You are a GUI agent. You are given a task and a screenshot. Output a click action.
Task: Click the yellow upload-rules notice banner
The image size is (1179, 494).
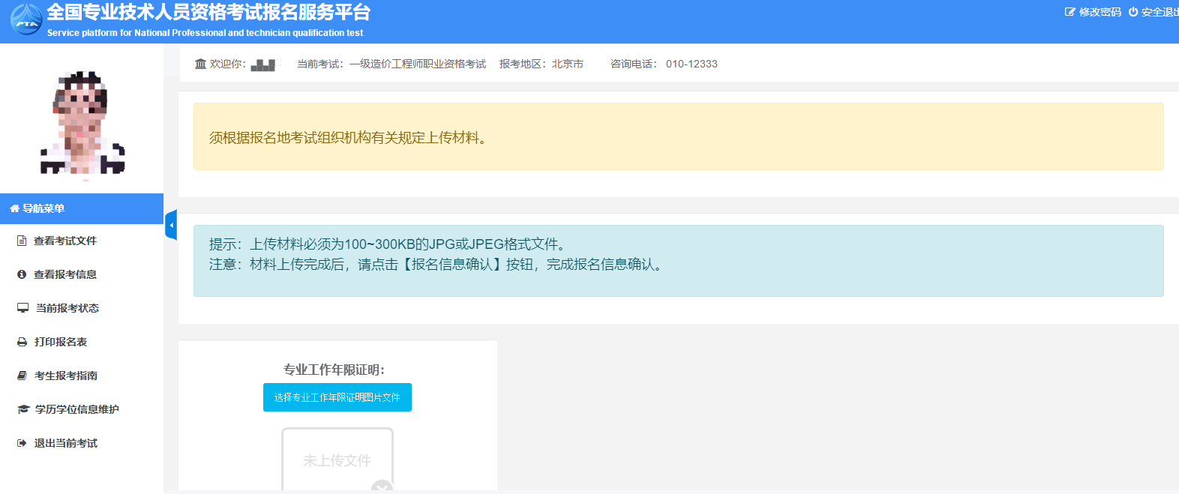[x=678, y=136]
